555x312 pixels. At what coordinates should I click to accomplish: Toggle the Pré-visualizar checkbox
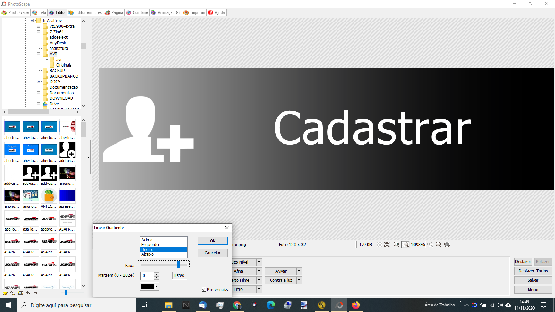[x=204, y=289]
